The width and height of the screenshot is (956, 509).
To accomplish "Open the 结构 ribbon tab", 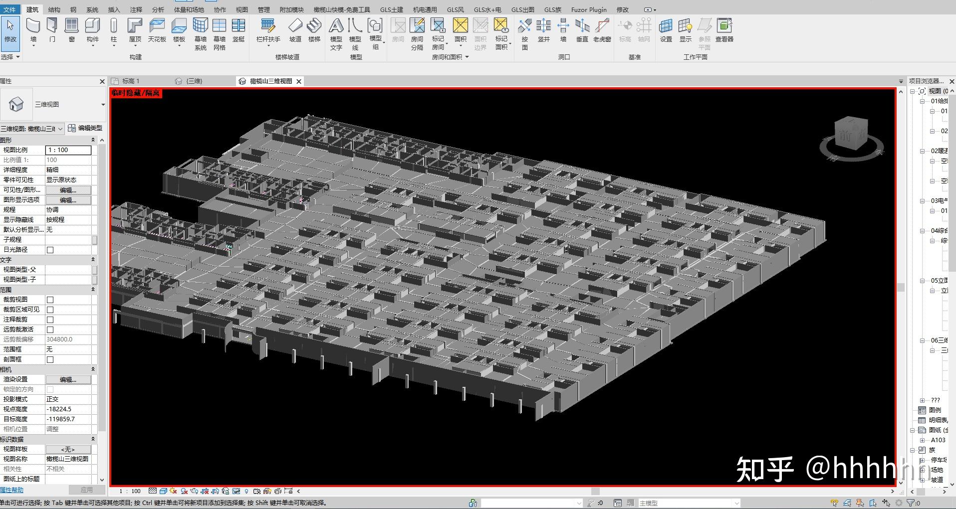I will (x=54, y=9).
